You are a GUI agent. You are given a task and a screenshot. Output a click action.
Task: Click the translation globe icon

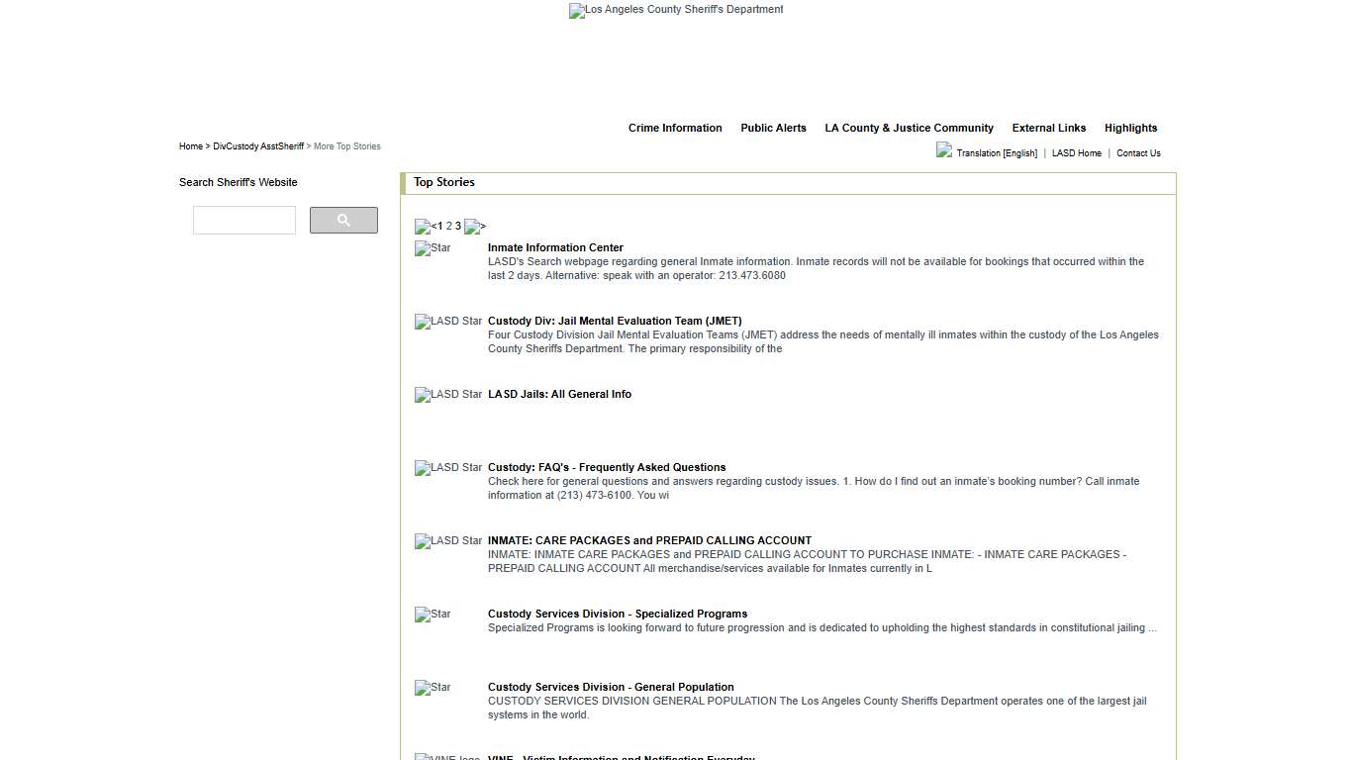pos(943,150)
